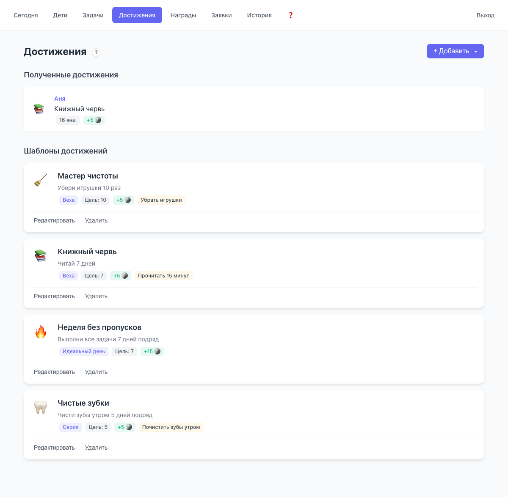Click the broom icon for Мастер чистоты
The image size is (508, 497).
(x=41, y=180)
